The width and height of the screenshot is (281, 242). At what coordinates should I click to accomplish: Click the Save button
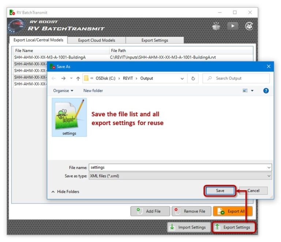tap(220, 191)
